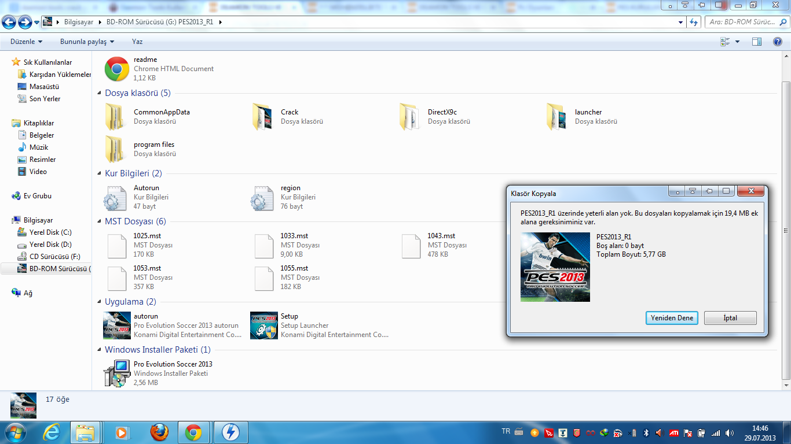Open the Düzenle dropdown menu
The height and width of the screenshot is (444, 791).
pos(26,42)
